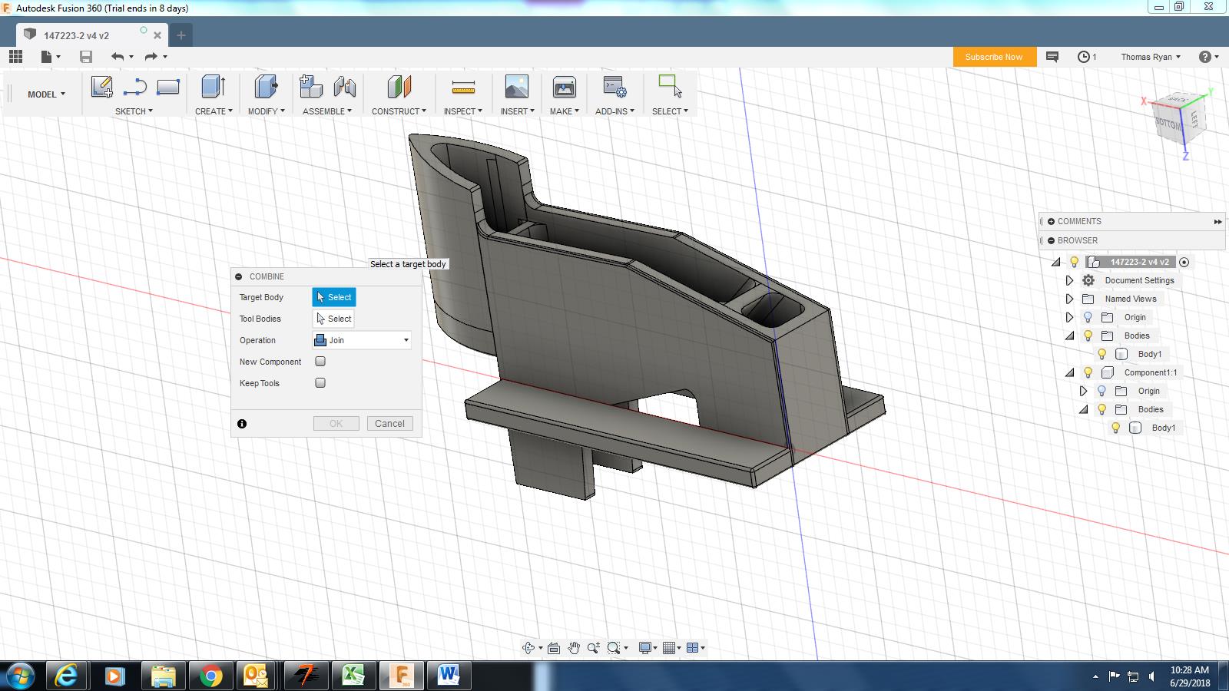The image size is (1229, 691).
Task: Click the Create Sketch icon
Action: (101, 87)
